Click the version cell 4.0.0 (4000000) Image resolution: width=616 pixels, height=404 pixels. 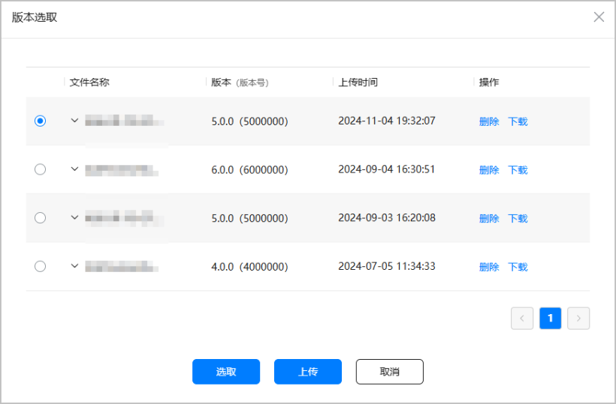(x=249, y=267)
